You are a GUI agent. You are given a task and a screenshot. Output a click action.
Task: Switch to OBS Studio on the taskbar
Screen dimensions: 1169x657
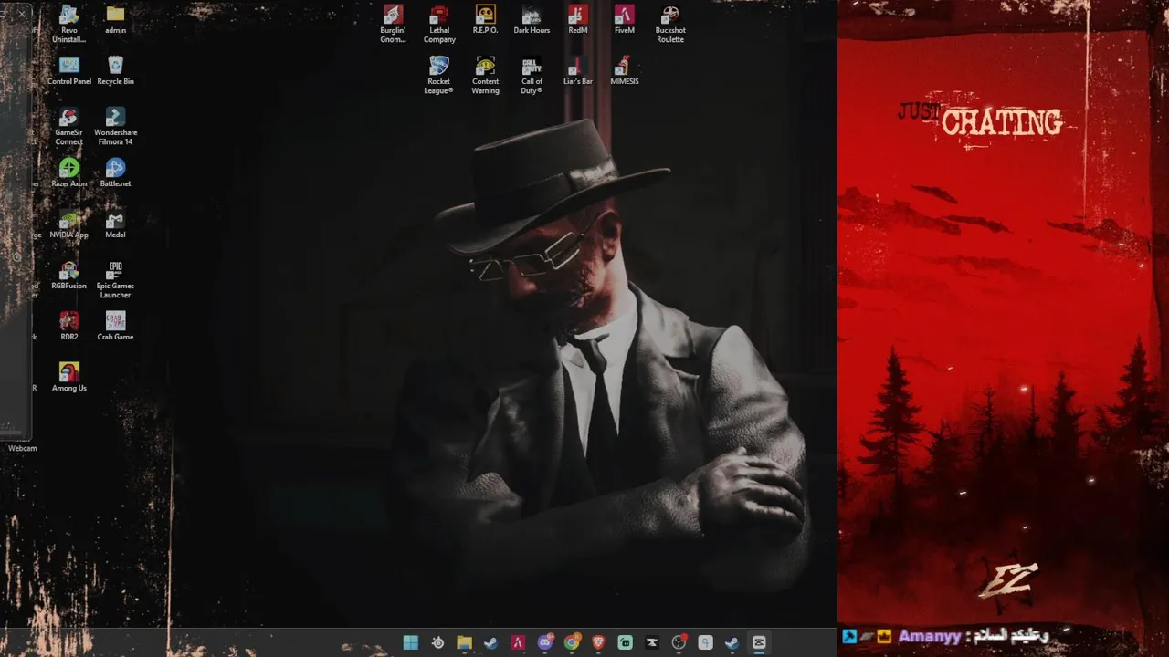coord(679,642)
